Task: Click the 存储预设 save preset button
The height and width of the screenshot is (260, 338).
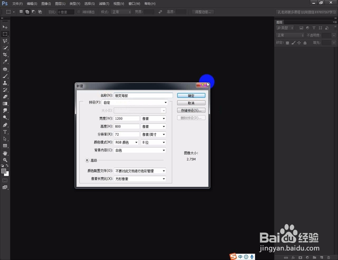Action: [191, 110]
